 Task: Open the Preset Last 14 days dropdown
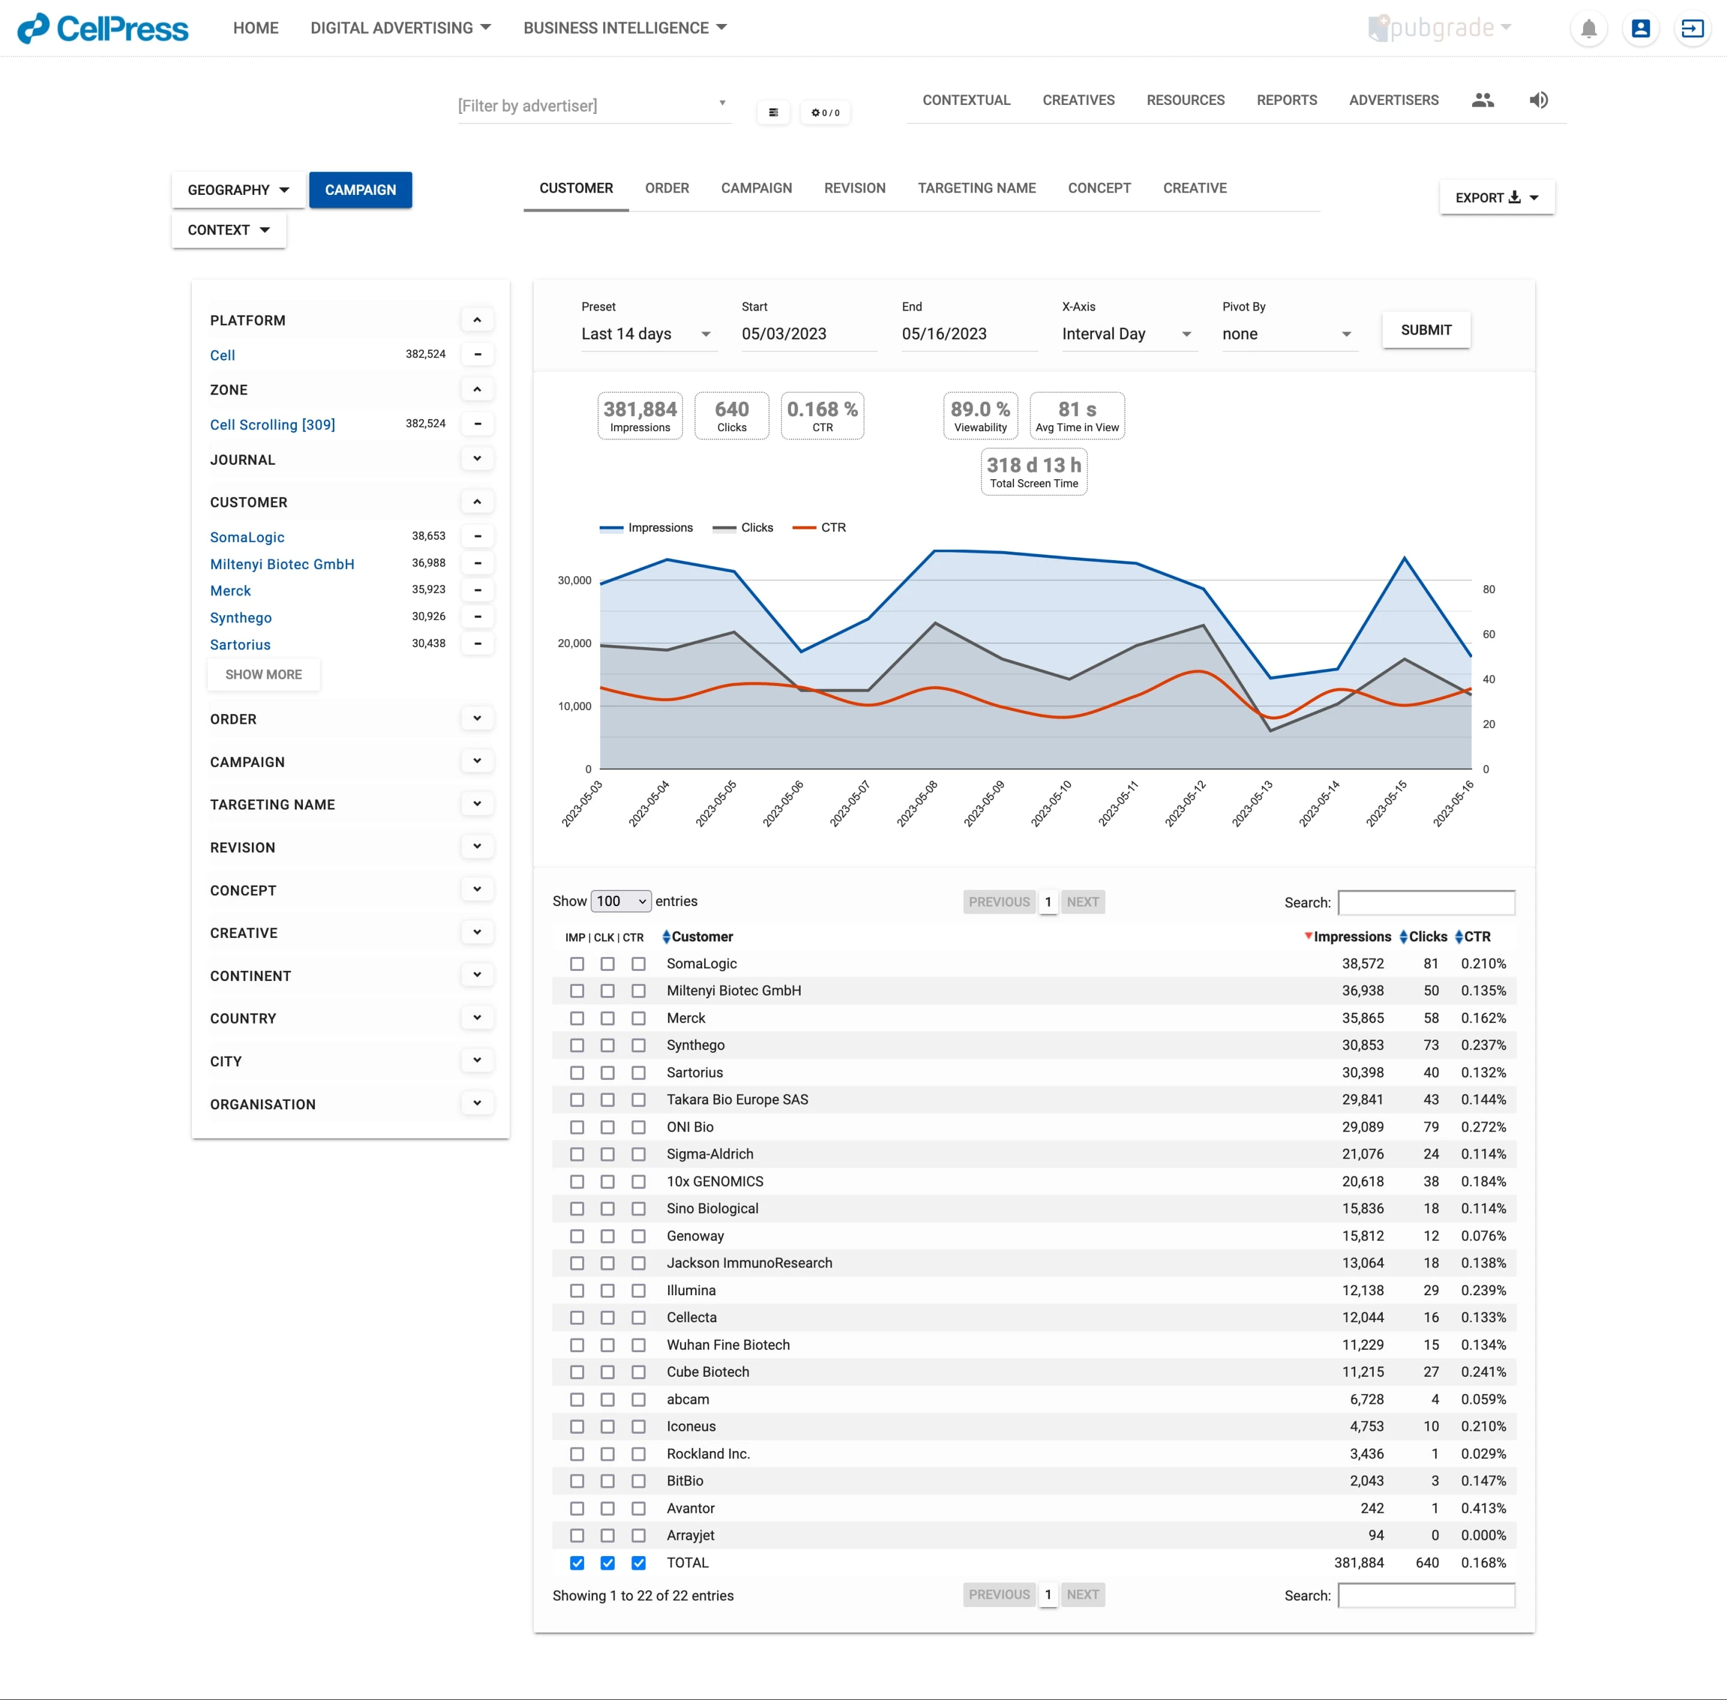649,334
